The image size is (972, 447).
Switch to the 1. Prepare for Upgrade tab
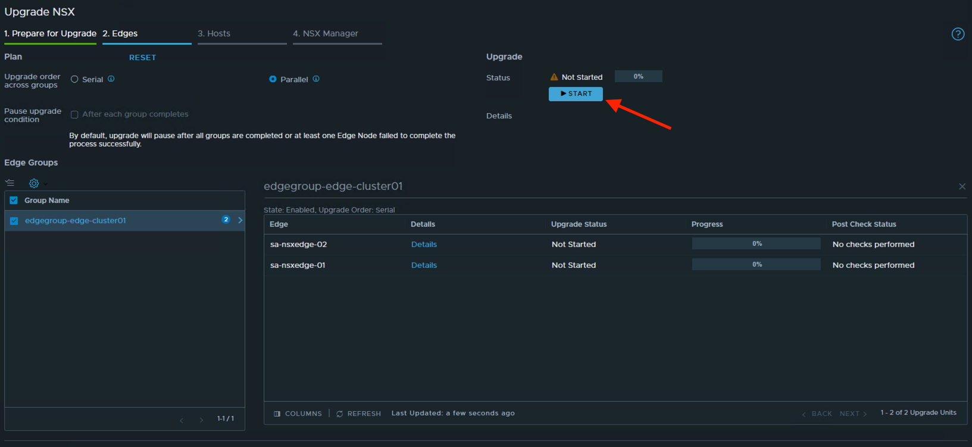click(50, 33)
